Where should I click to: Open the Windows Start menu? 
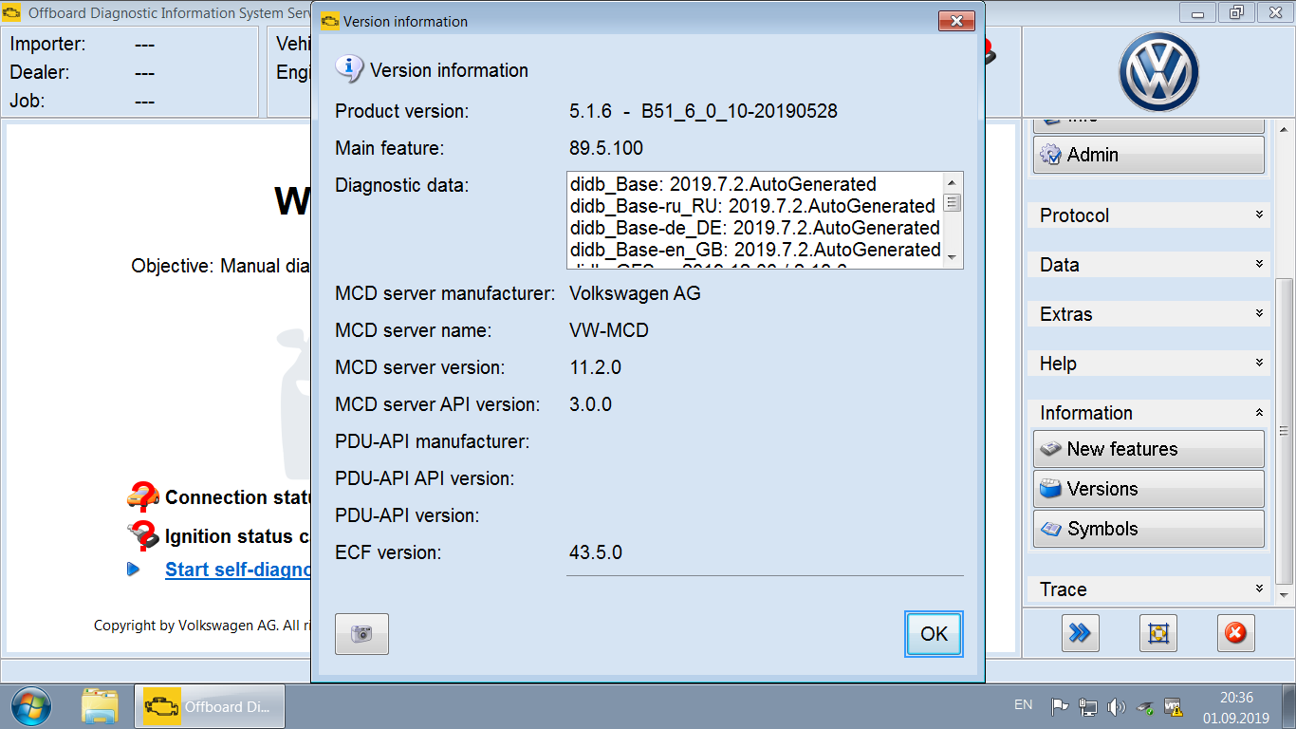pos(30,706)
